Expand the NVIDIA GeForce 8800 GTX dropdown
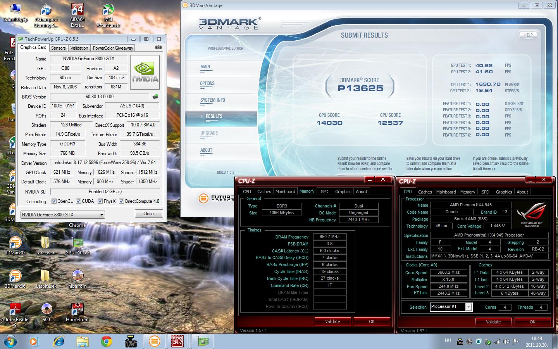Image resolution: width=558 pixels, height=349 pixels. coord(102,215)
